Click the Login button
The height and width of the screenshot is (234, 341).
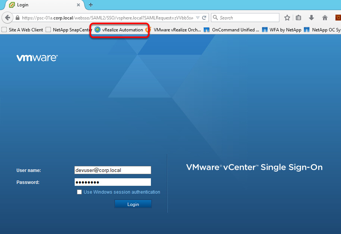point(133,204)
